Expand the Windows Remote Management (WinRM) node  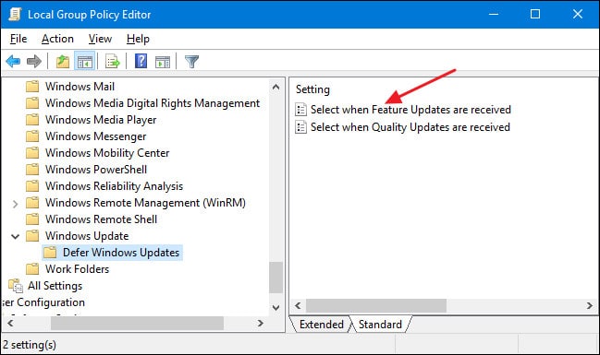[x=15, y=204]
